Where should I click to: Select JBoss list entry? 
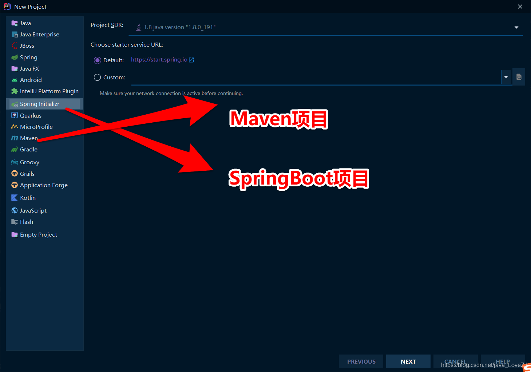click(x=45, y=46)
